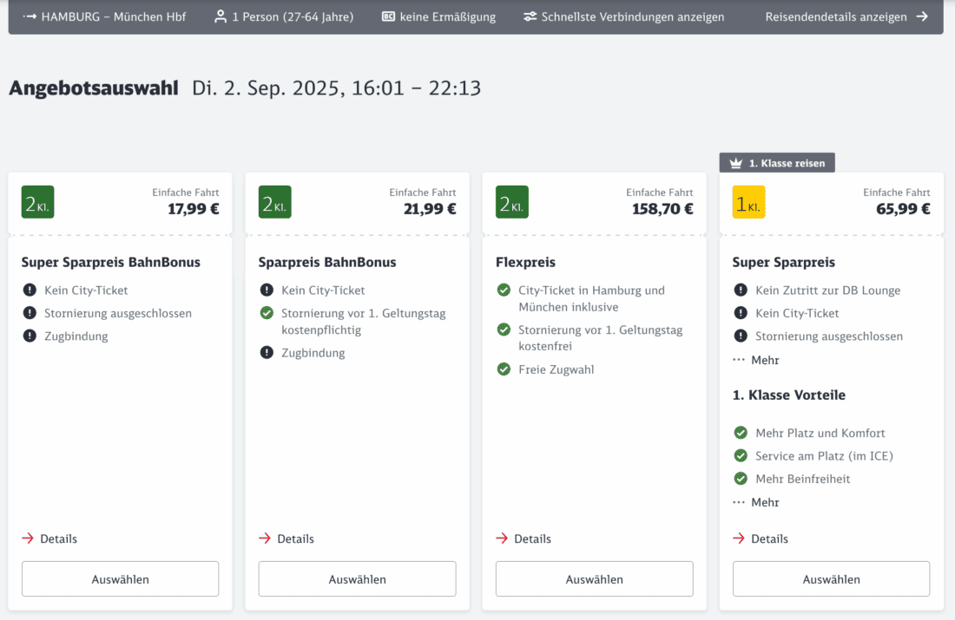The width and height of the screenshot is (955, 620).
Task: Open keine Ermäßigung discount setting
Action: tap(447, 16)
